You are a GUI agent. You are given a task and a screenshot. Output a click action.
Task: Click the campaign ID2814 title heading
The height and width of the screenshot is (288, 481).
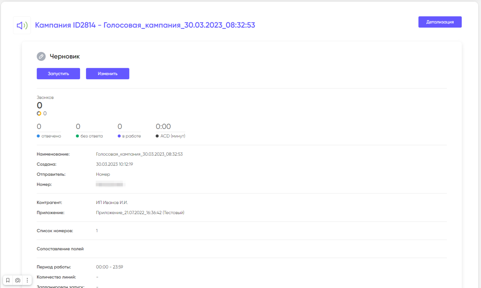click(x=145, y=25)
